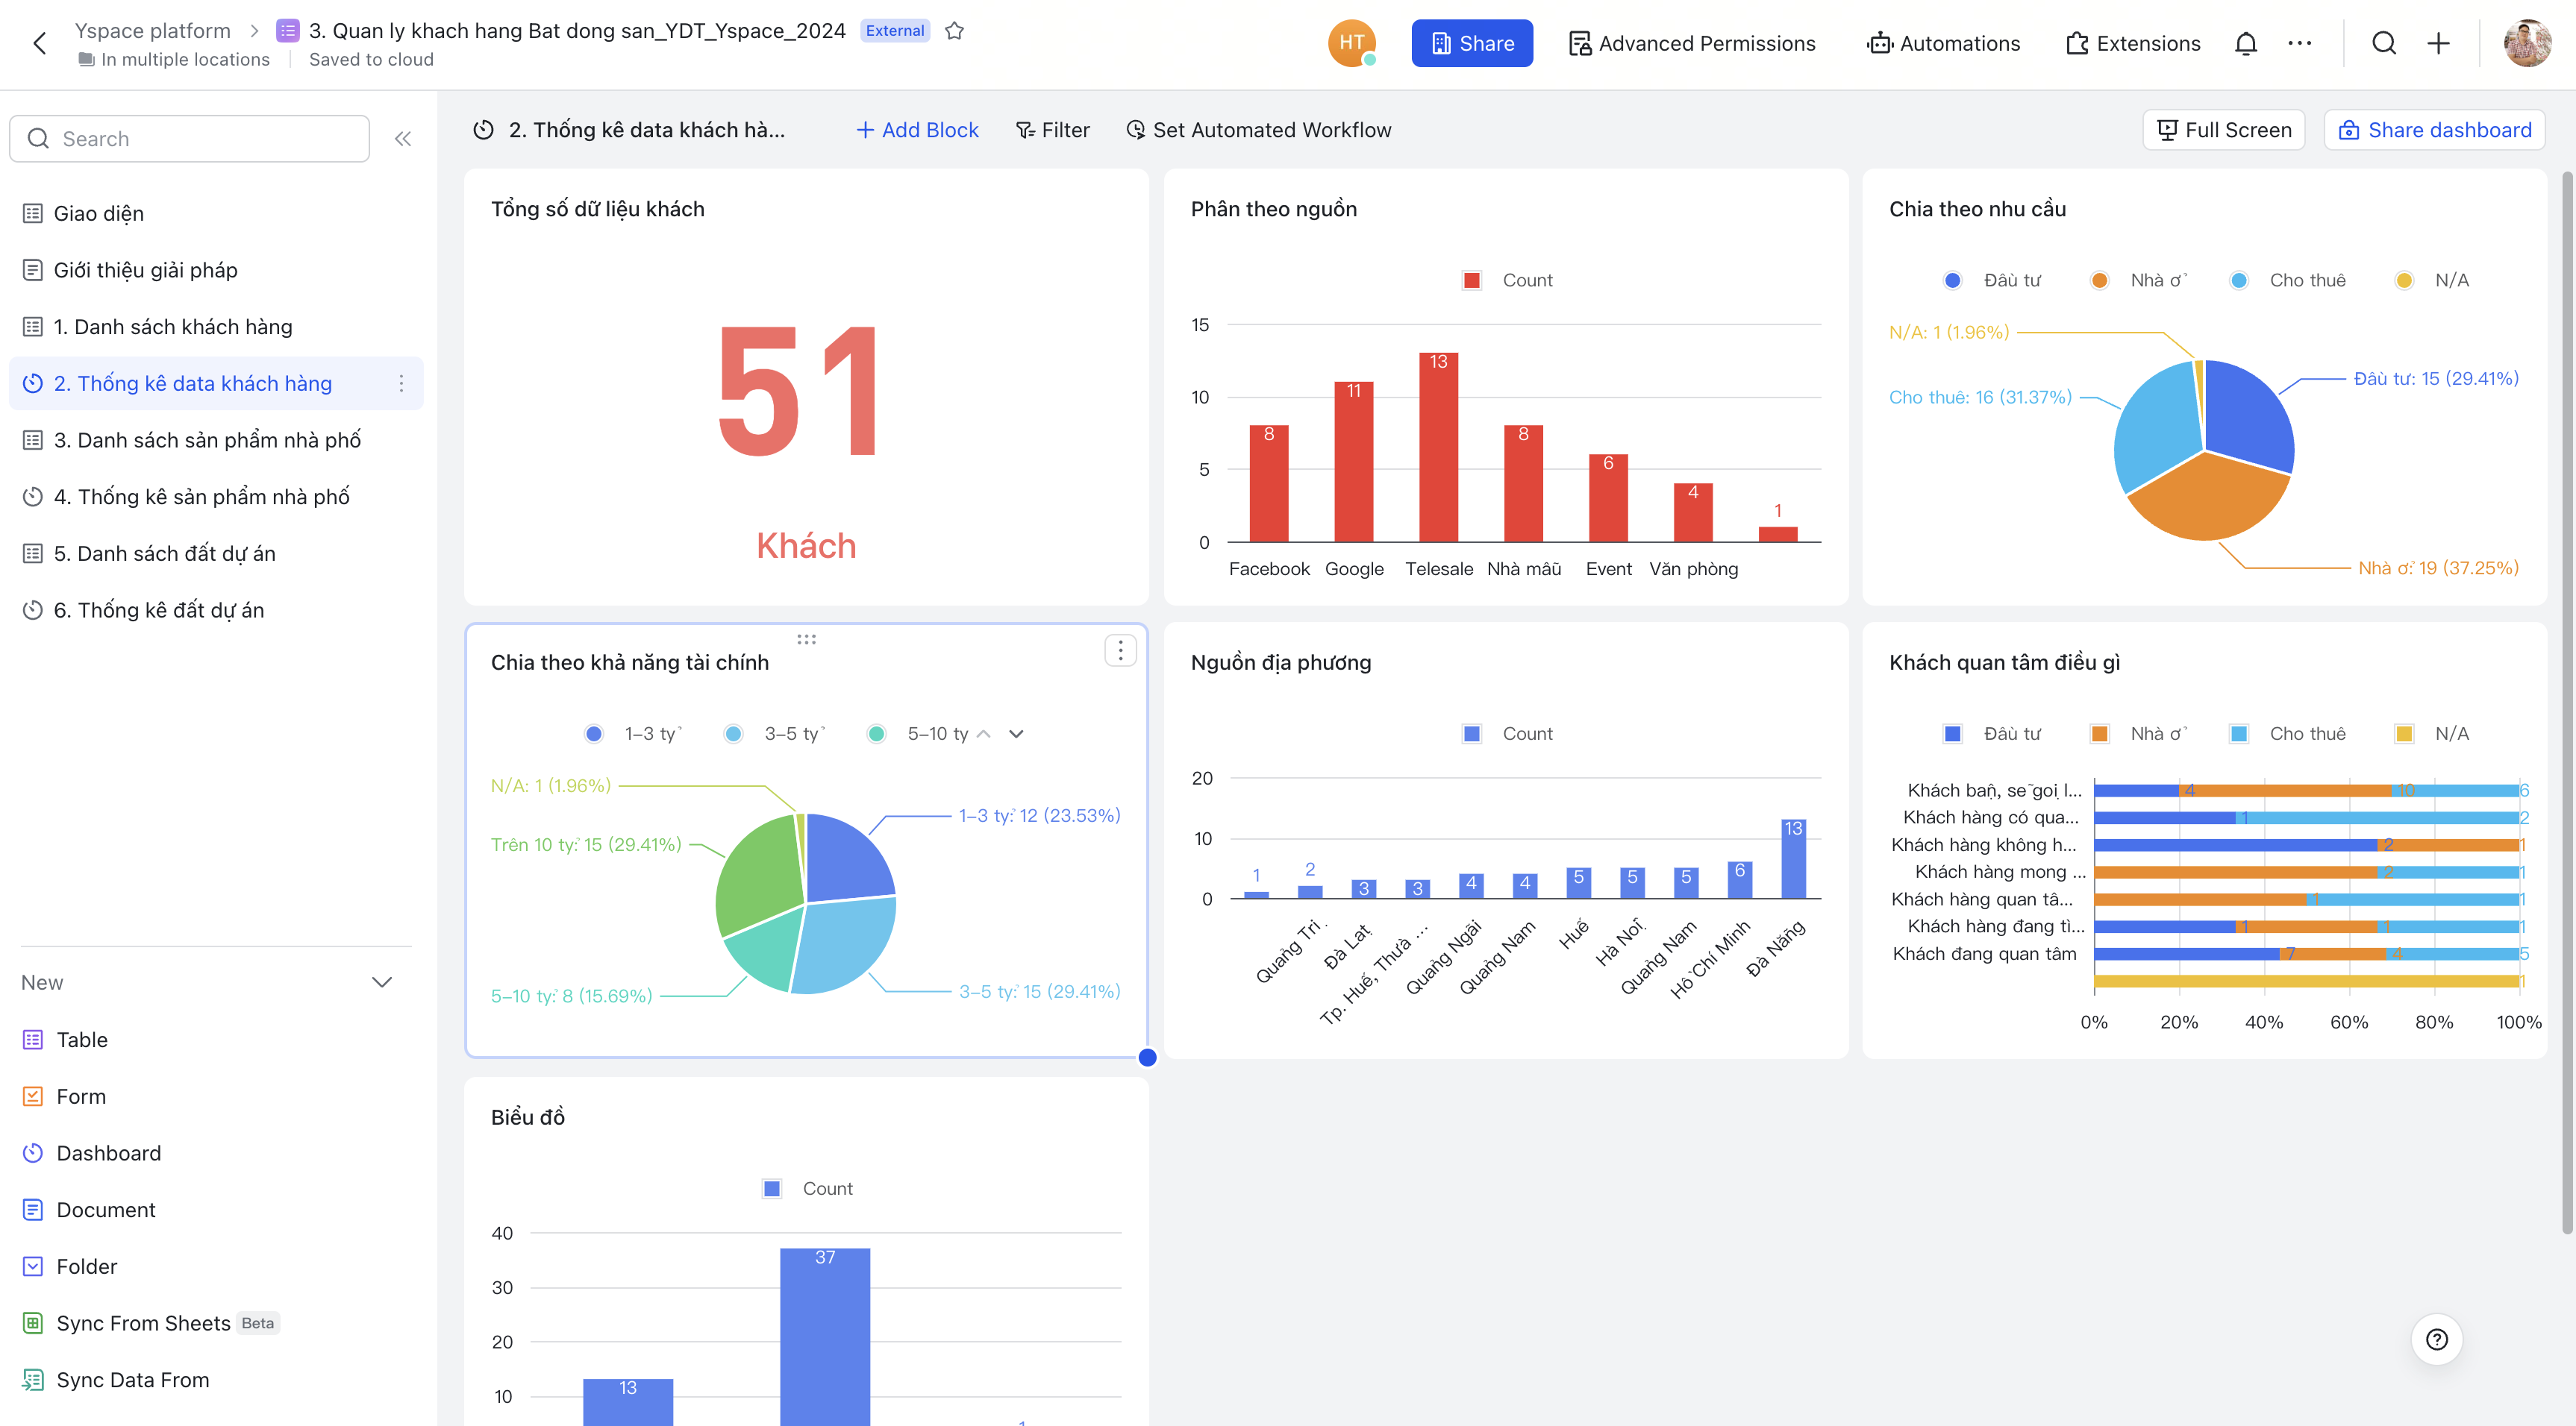Open 4. Thống kê sản phẩm nhà phố
The image size is (2576, 1426).
216,497
